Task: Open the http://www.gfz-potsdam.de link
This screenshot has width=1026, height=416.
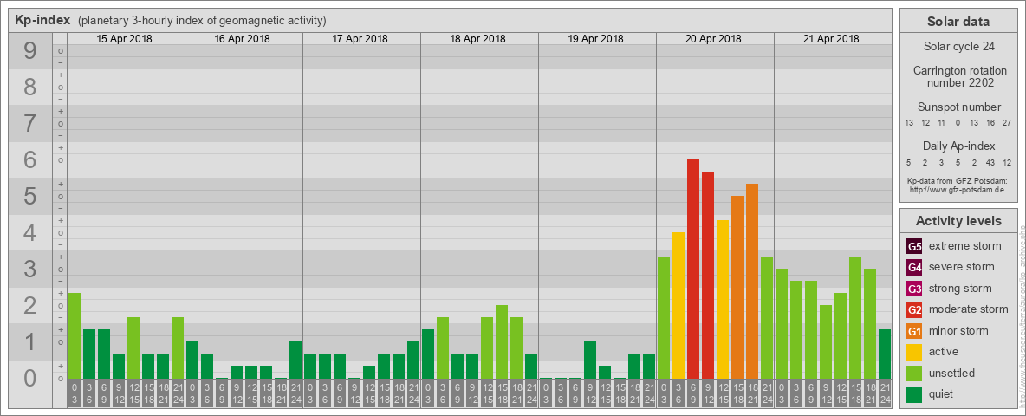Action: pos(958,189)
